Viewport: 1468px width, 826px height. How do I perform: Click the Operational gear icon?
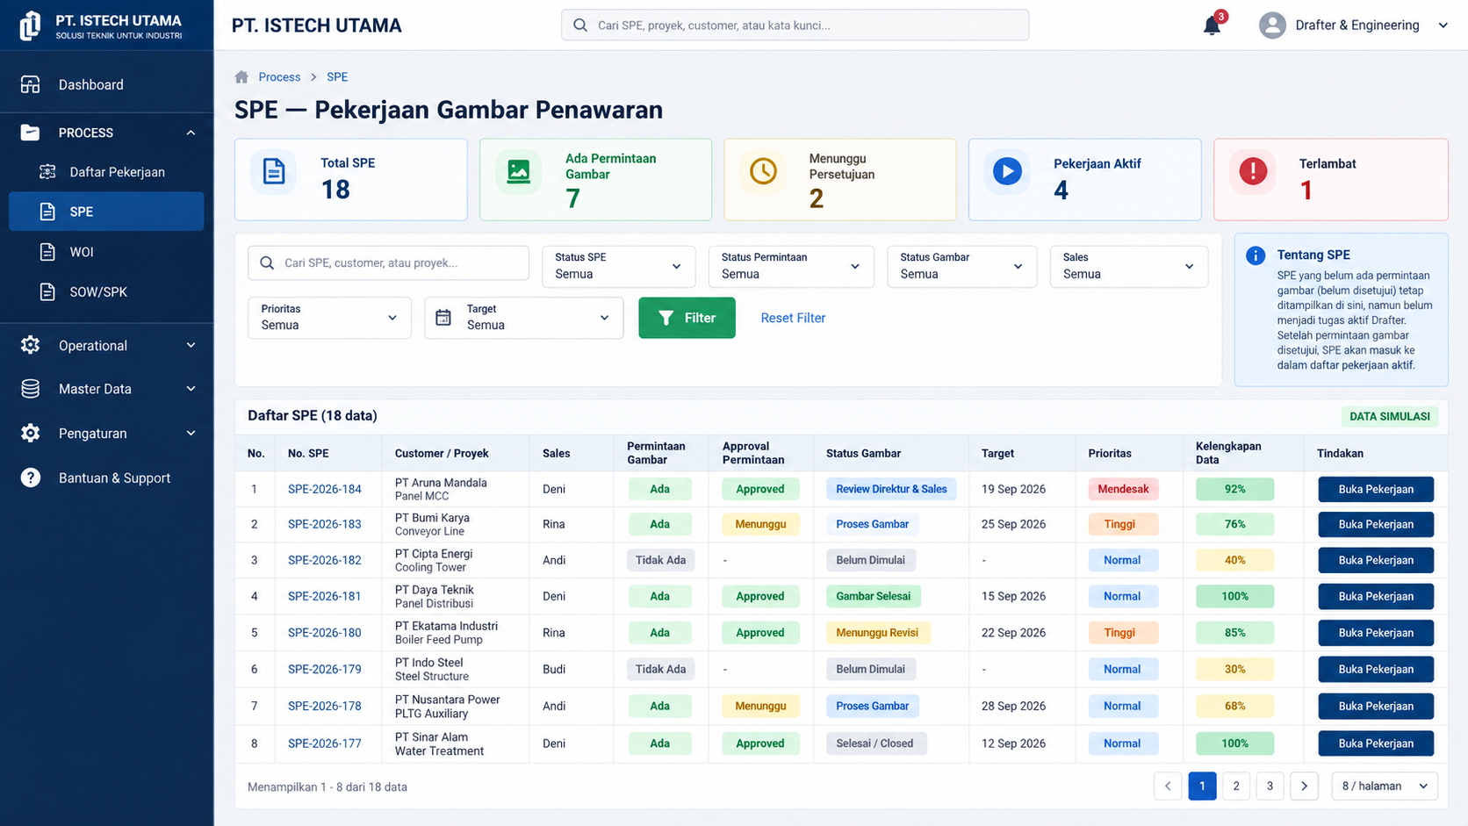coord(31,345)
